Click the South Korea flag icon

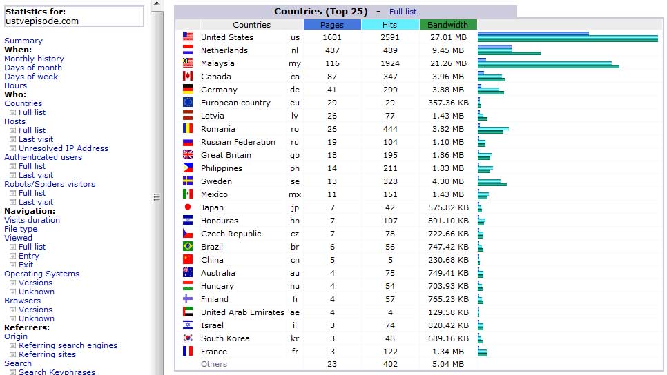coord(188,338)
